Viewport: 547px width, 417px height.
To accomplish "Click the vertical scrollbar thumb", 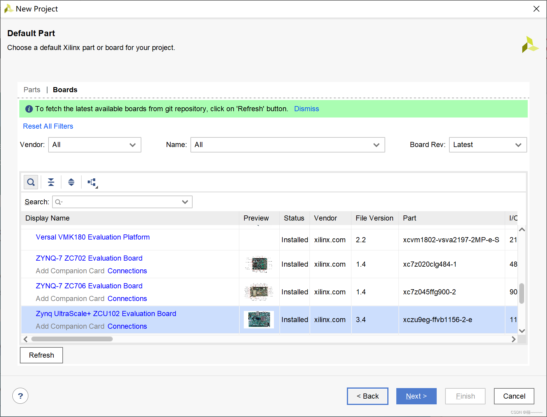I will point(522,293).
